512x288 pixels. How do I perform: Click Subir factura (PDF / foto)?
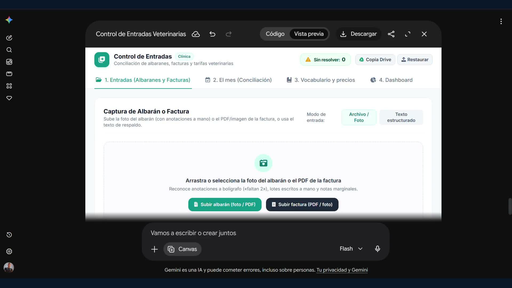pos(302,205)
